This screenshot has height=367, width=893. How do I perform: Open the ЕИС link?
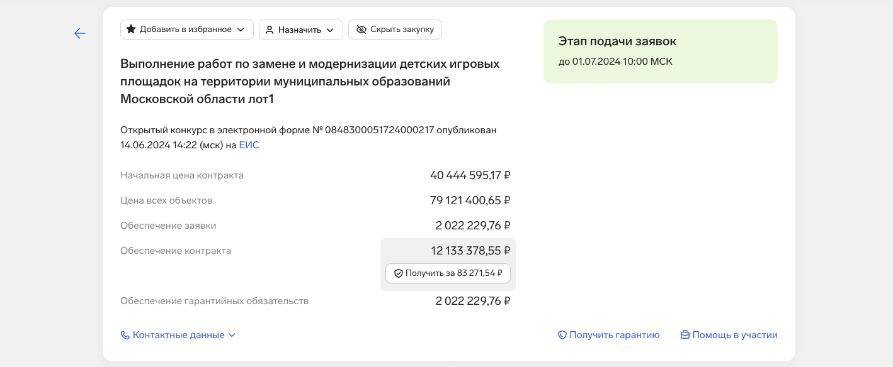click(x=249, y=145)
